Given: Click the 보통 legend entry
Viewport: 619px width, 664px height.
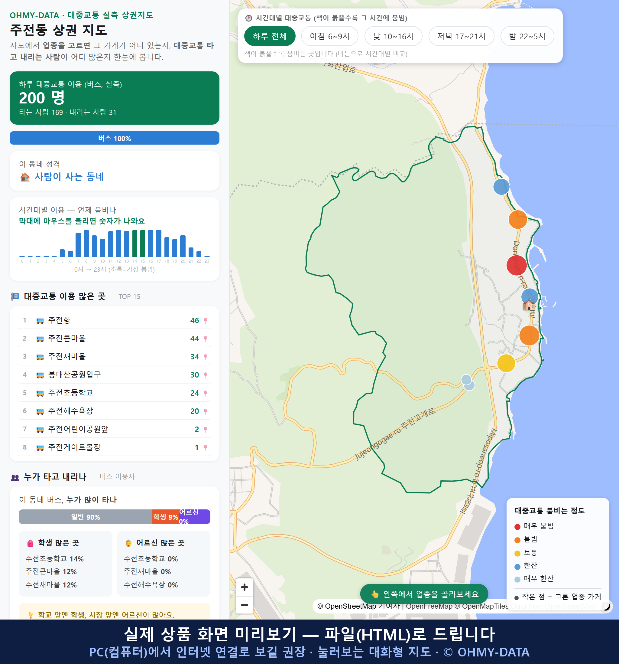Looking at the screenshot, I should (x=526, y=553).
